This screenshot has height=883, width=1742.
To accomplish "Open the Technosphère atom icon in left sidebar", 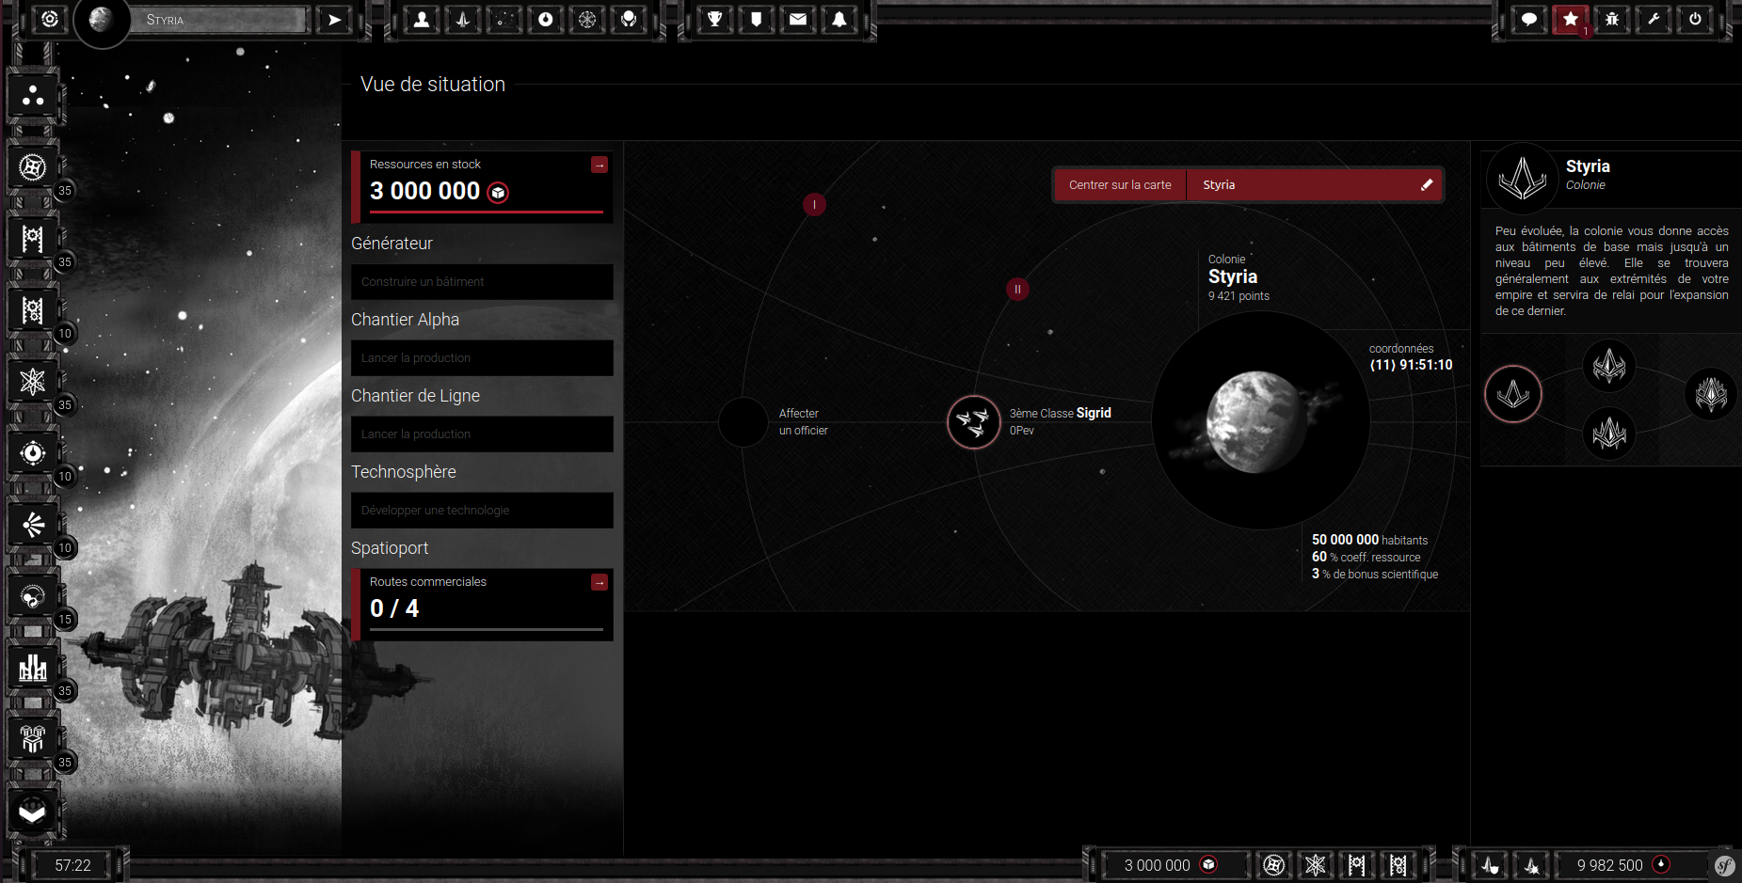I will [33, 382].
